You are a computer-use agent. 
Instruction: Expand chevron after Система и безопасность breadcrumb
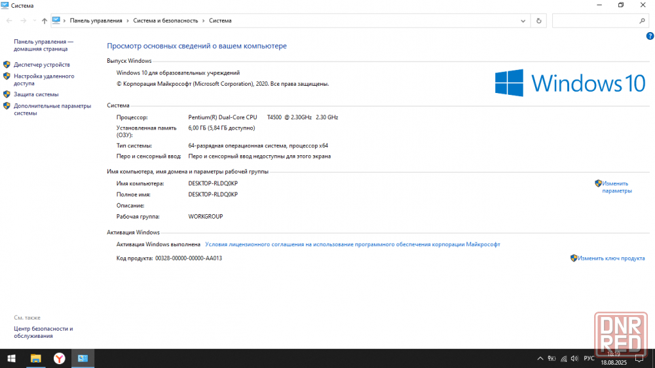point(204,20)
